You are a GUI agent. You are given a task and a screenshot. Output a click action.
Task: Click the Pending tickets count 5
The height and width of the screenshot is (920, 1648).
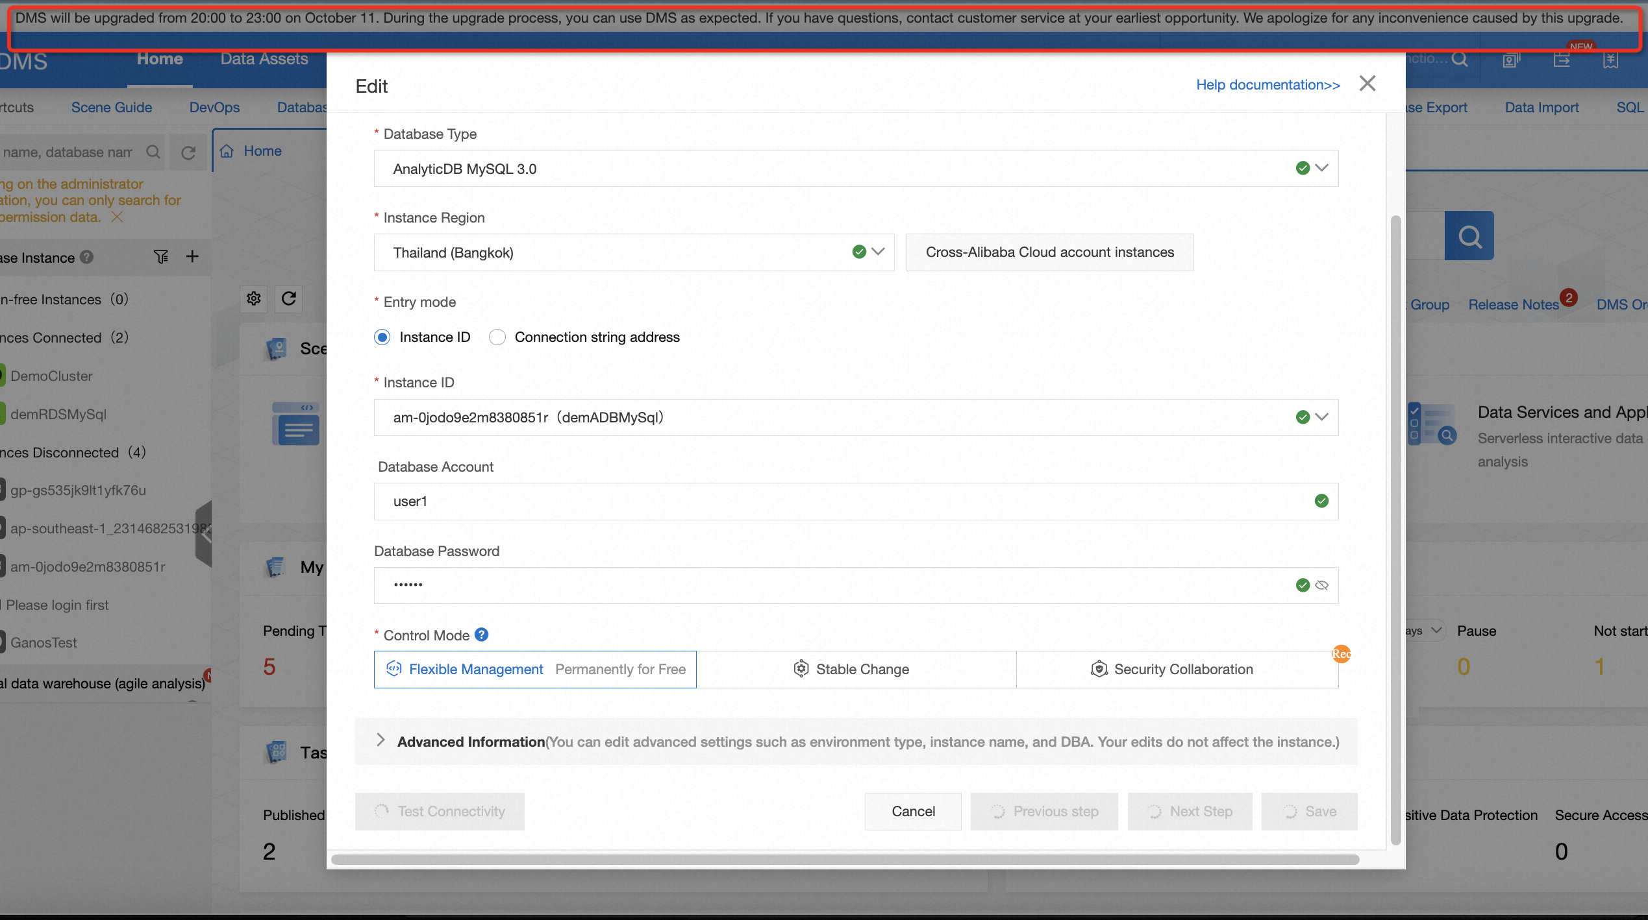pos(269,668)
